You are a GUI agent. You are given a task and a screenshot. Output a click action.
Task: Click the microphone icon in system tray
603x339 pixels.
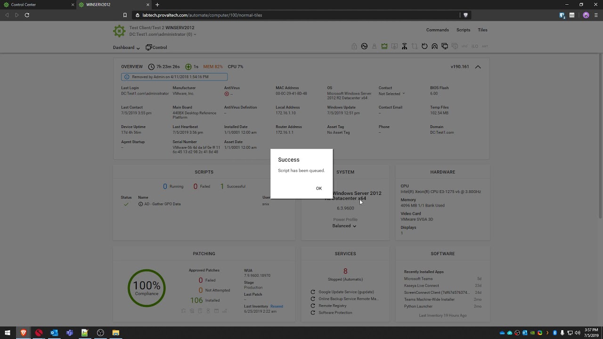coord(562,333)
